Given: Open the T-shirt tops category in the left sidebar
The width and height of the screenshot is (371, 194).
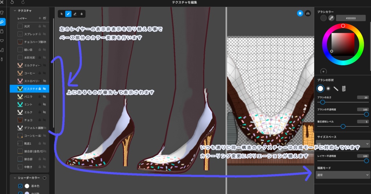Looking at the screenshot, I should point(2,13).
